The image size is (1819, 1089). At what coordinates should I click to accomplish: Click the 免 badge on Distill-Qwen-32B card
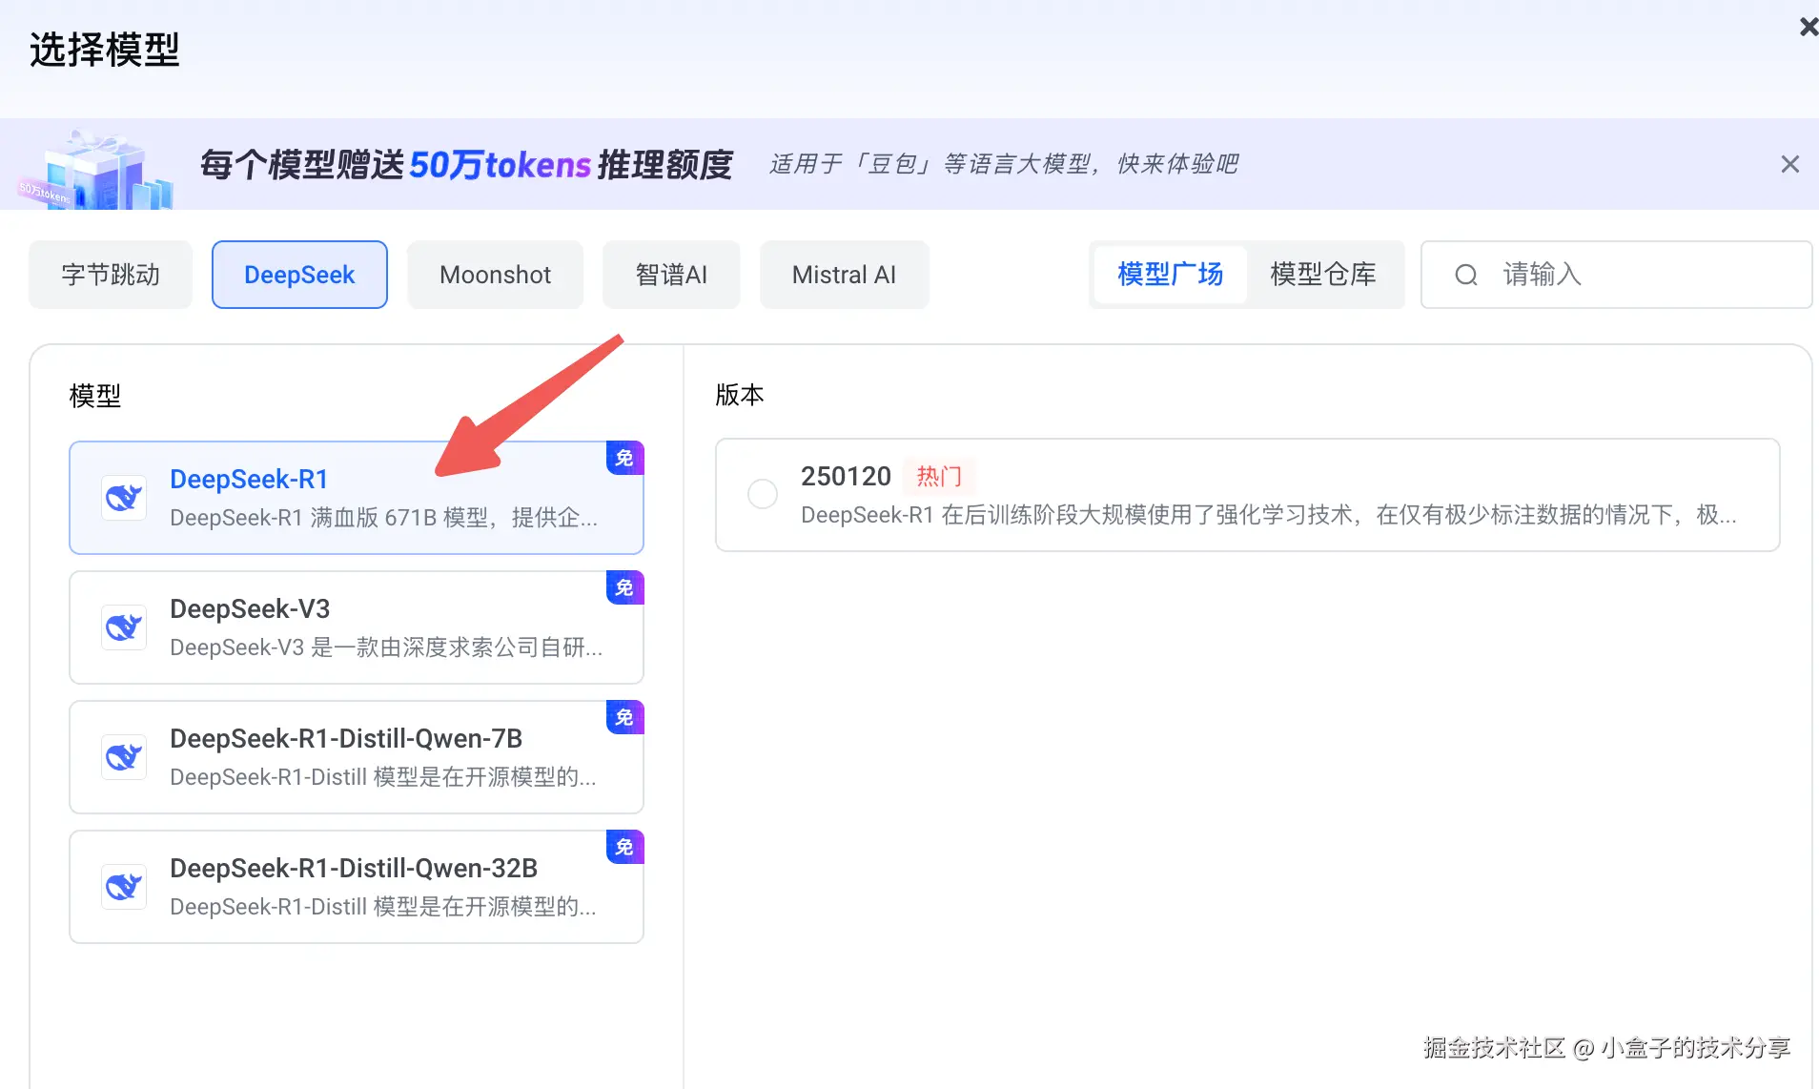click(x=624, y=848)
